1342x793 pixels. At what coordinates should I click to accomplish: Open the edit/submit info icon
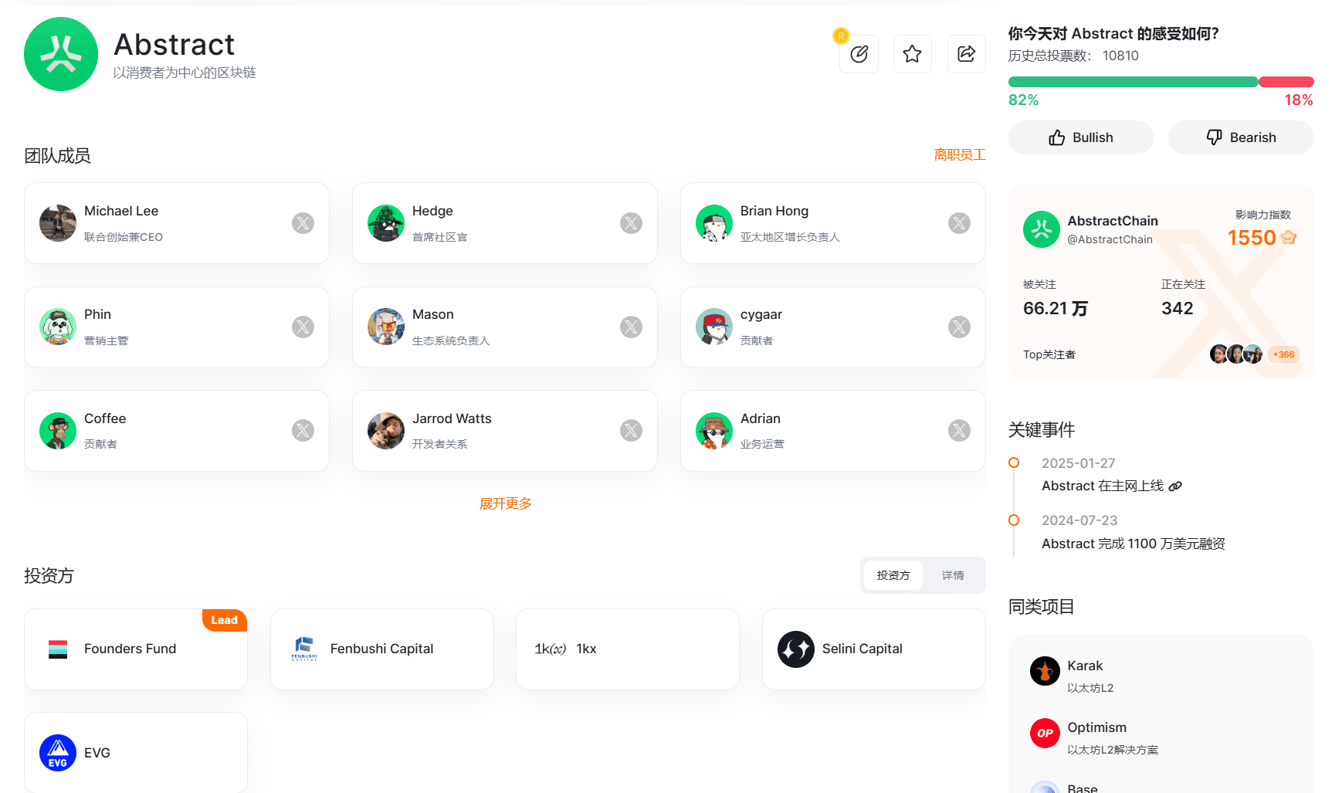859,54
